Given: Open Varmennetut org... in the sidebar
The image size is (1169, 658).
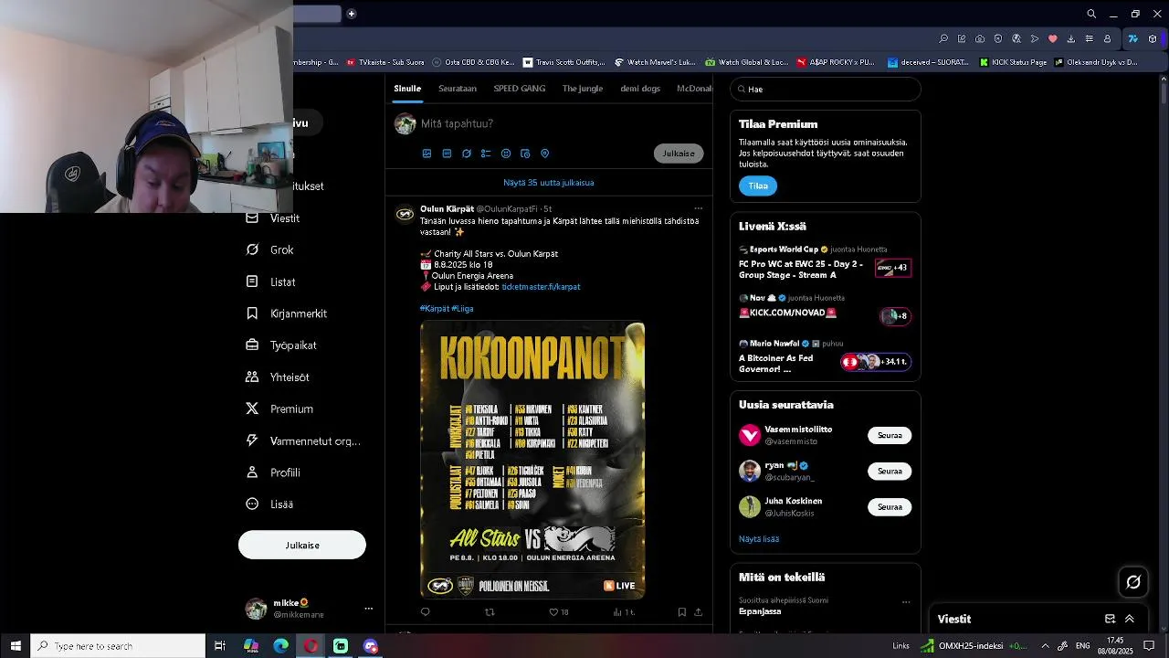Looking at the screenshot, I should click(x=303, y=441).
